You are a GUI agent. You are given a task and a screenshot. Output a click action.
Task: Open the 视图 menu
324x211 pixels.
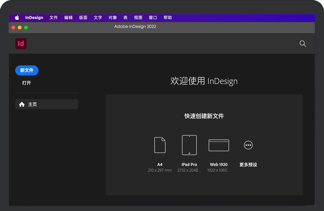138,18
